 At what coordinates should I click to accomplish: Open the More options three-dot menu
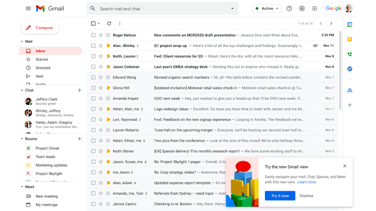(119, 23)
